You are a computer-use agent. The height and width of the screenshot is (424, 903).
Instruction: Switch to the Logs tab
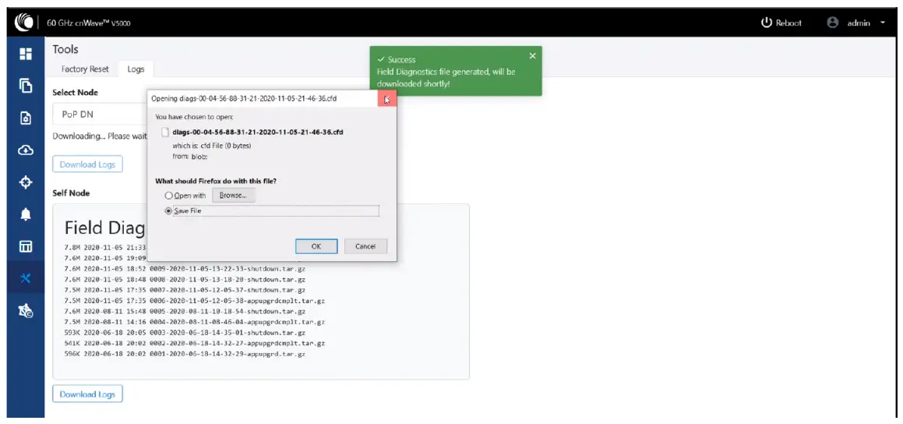point(136,69)
